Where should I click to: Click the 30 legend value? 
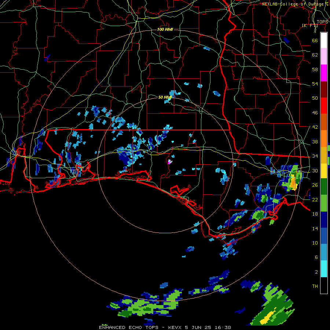point(315,170)
